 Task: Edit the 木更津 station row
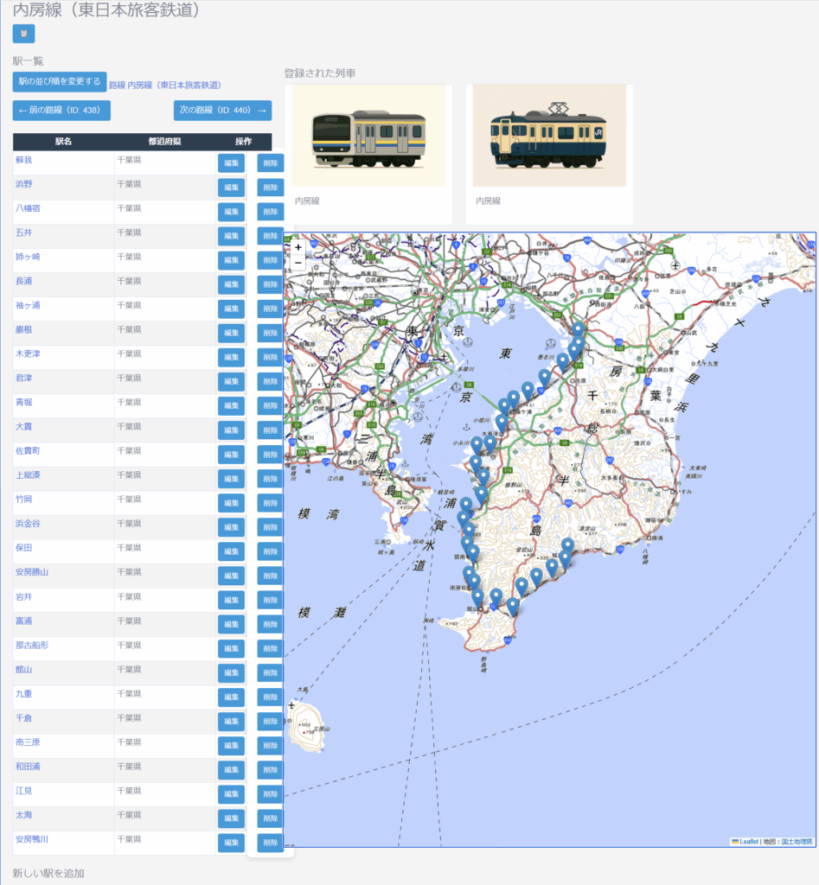tap(232, 357)
